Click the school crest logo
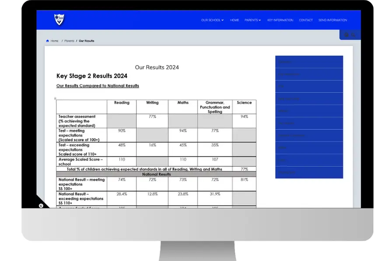Screen dimensions: 392x261 (59, 20)
